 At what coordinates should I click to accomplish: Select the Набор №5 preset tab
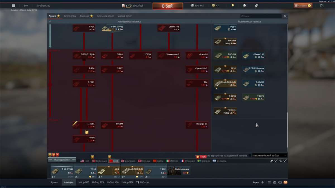[98, 182]
